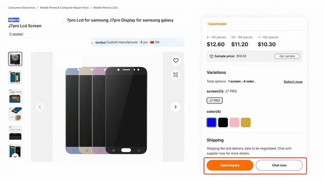324x182 pixels.
Task: Request a sample with Get sample
Action: [287, 56]
